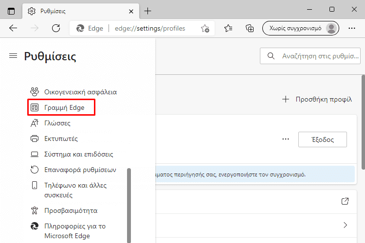This screenshot has height=243, width=365.
Task: Click the main page vertical scrollbar
Action: 363,122
